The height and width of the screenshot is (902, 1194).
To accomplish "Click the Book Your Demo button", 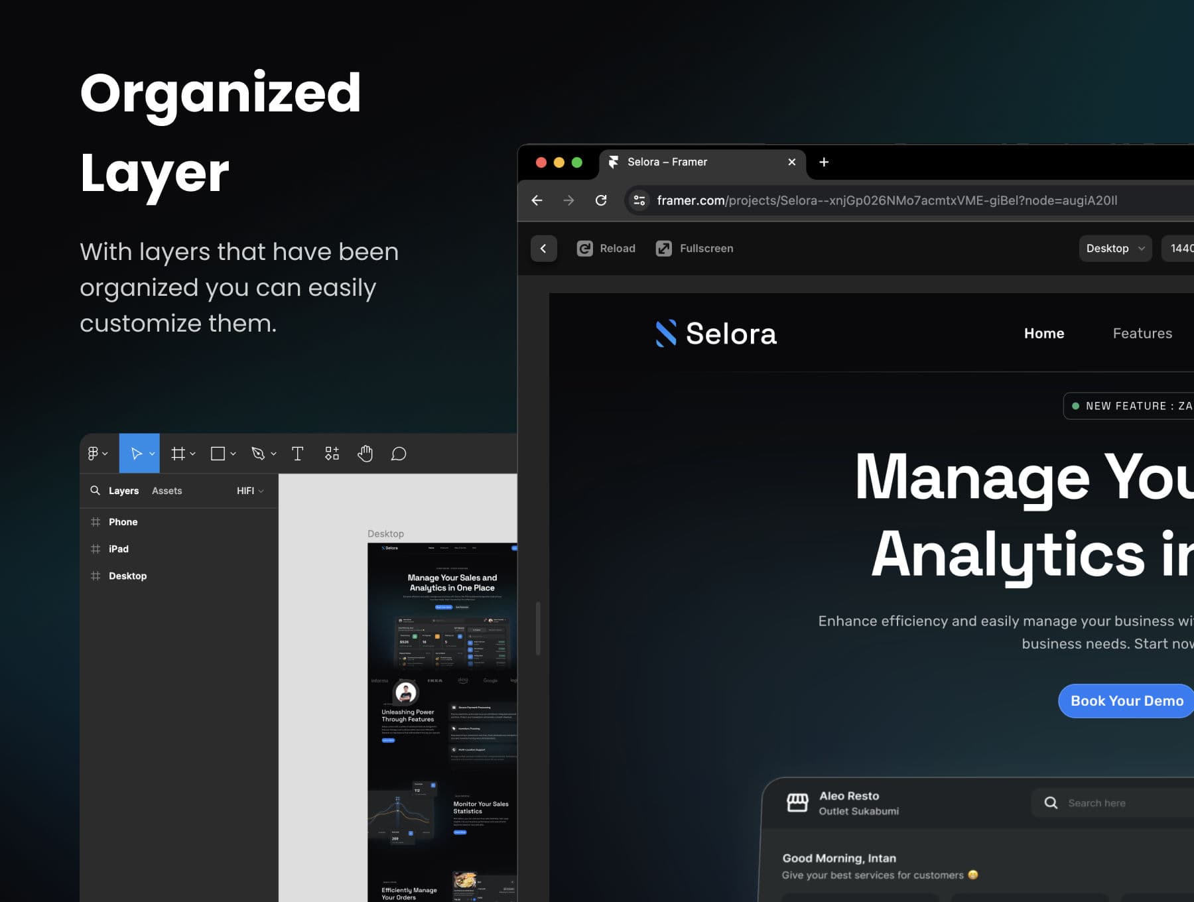I will [x=1126, y=701].
